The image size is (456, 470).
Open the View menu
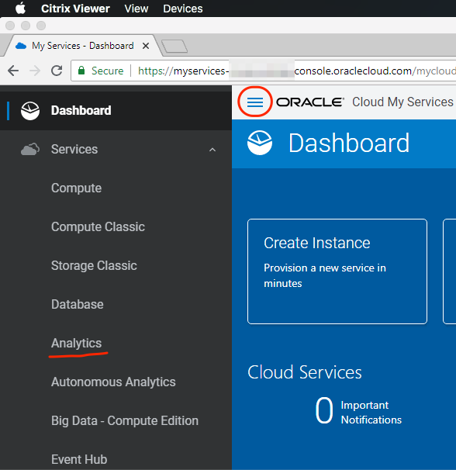136,9
